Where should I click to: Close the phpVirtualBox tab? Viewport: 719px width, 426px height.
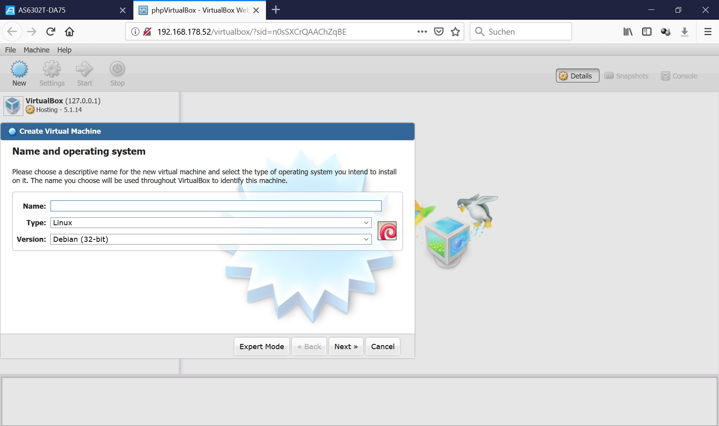point(256,10)
